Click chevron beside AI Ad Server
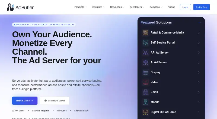Image resolution: width=217 pixels, height=119 pixels. pyautogui.click(x=199, y=62)
